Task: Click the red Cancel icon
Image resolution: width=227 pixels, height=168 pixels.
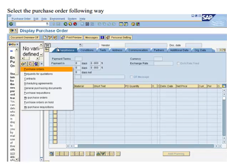Action: (x=75, y=24)
